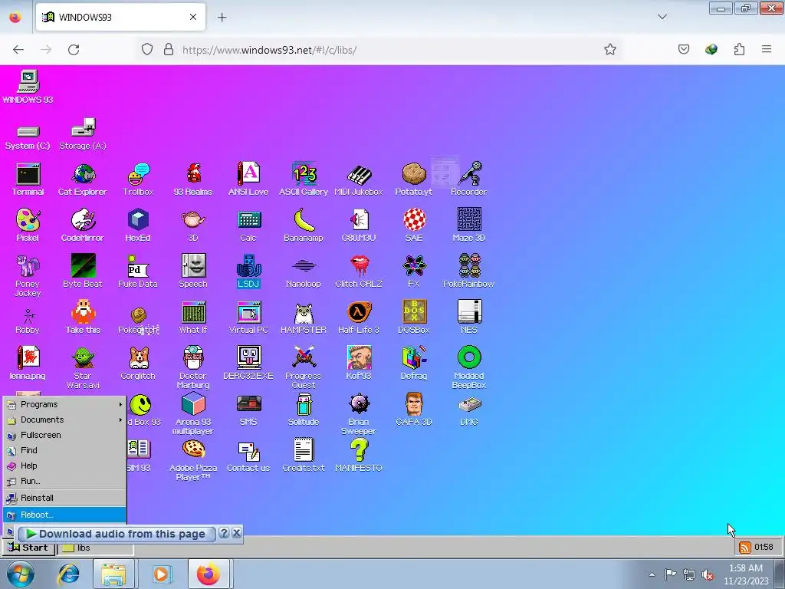Select Find in the Start menu
This screenshot has width=785, height=589.
64,450
